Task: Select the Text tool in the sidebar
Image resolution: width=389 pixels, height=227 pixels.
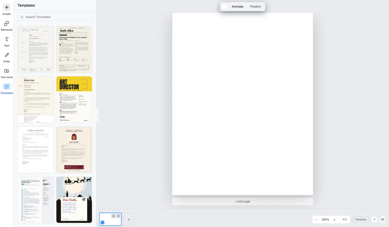Action: (x=6, y=41)
